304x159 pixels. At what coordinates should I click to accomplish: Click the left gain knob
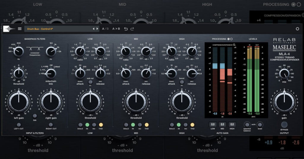point(19,102)
